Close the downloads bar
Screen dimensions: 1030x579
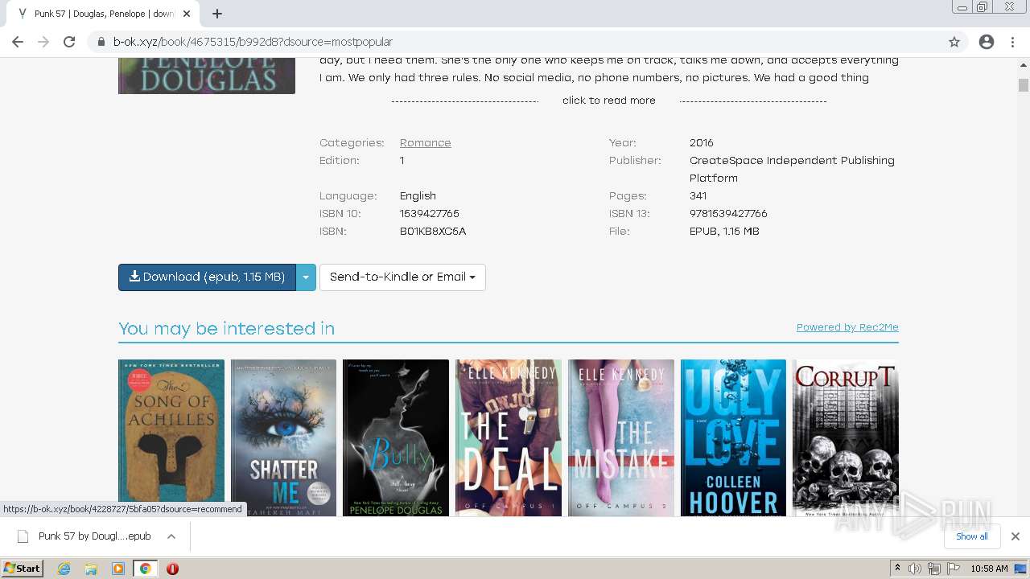pos(1016,536)
